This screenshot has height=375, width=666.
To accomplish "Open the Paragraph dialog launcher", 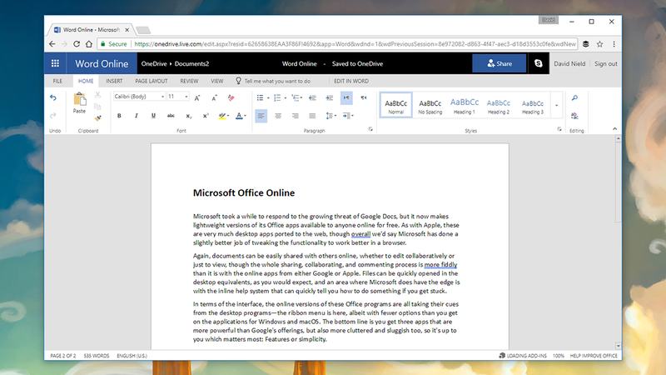I will point(370,129).
